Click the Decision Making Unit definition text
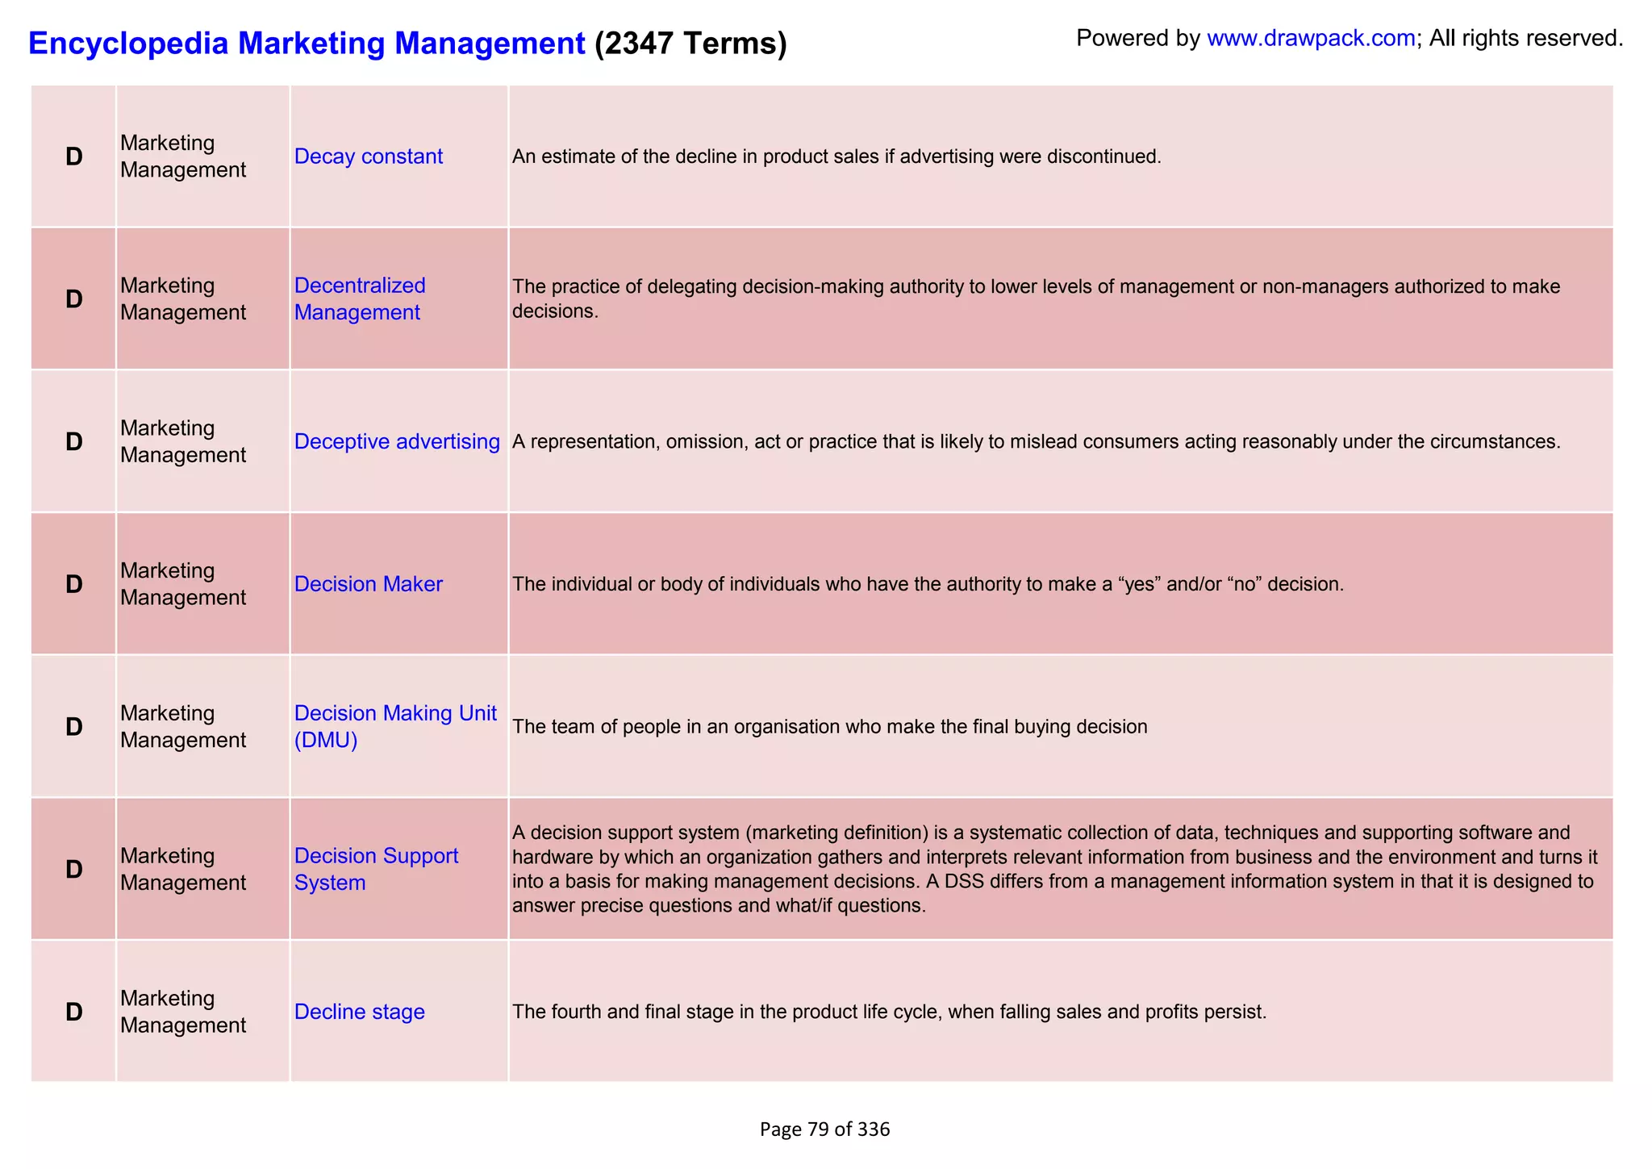The height and width of the screenshot is (1169, 1652). tap(829, 727)
